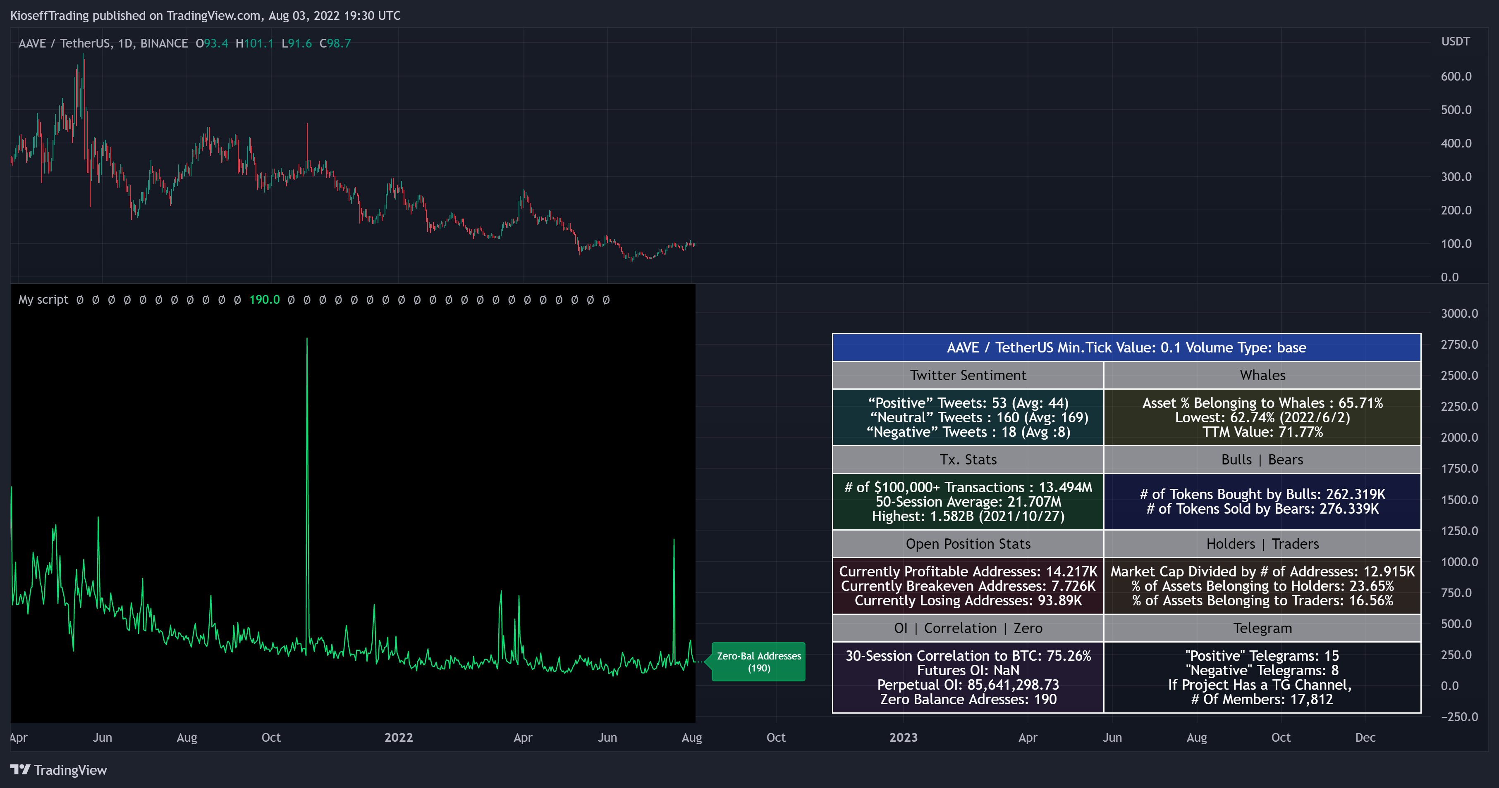This screenshot has height=788, width=1499.
Task: Click the high price value H101.1
Action: (254, 43)
